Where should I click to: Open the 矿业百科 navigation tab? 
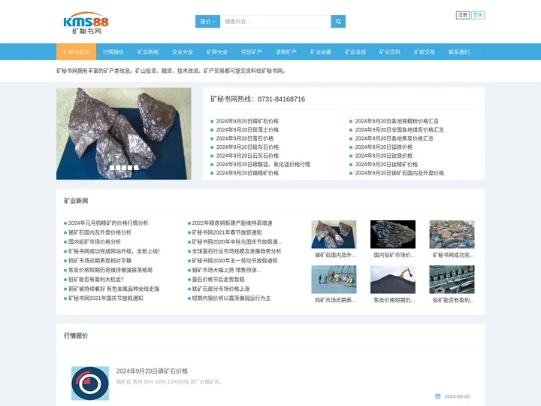coord(390,52)
